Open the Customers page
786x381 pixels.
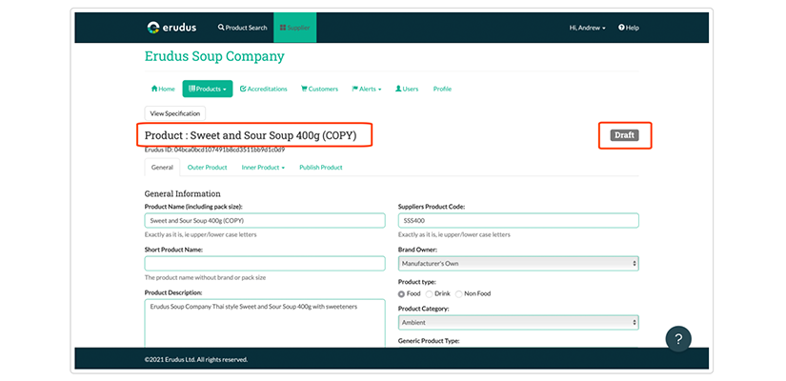pyautogui.click(x=319, y=89)
